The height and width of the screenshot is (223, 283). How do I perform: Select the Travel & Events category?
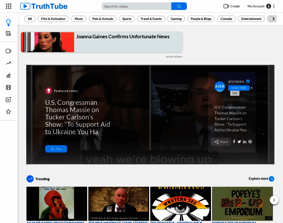click(151, 19)
